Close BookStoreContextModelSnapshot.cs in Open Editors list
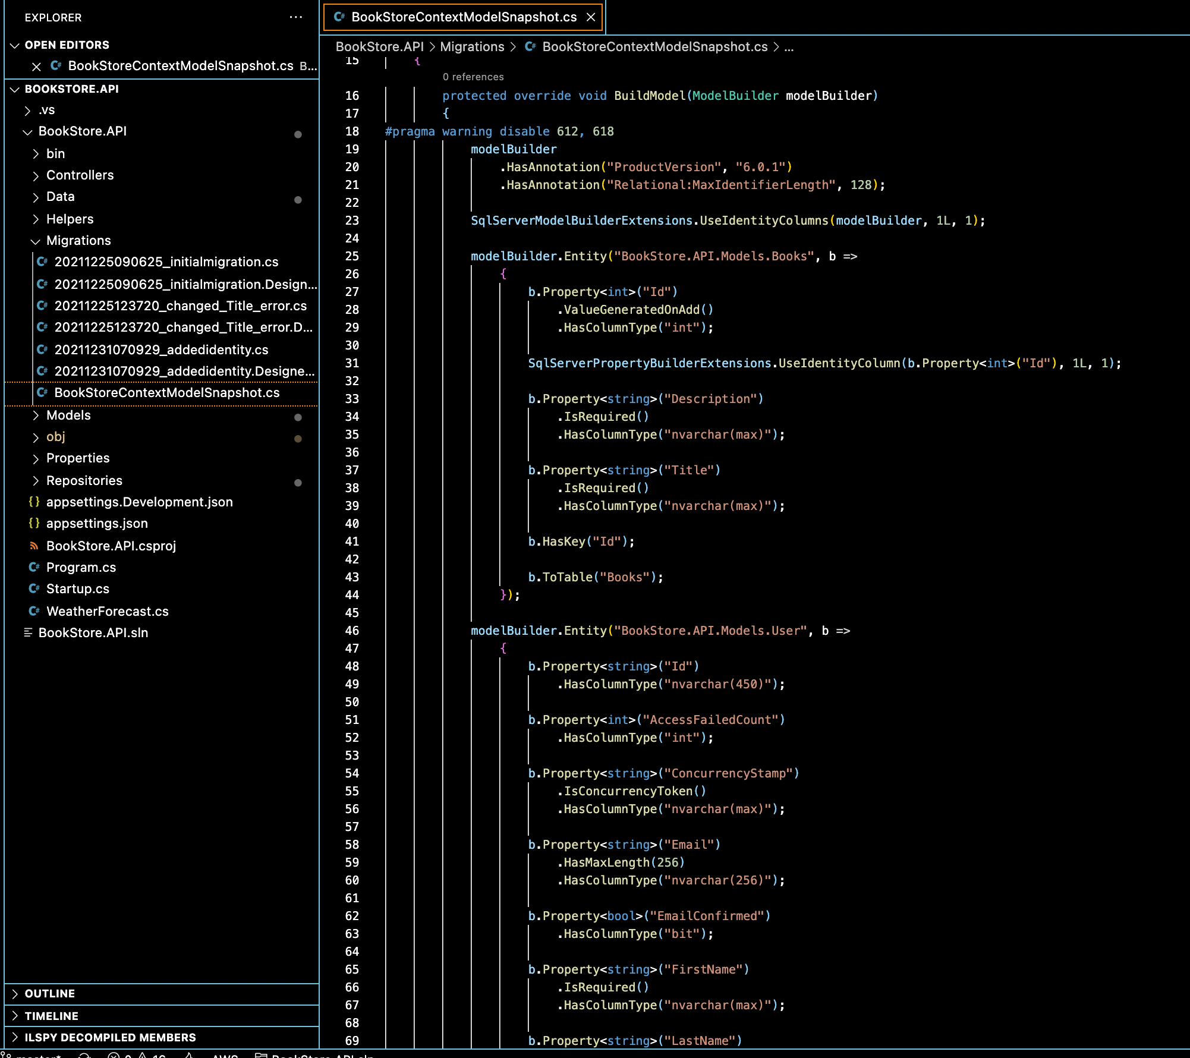Image resolution: width=1190 pixels, height=1058 pixels. click(x=36, y=66)
